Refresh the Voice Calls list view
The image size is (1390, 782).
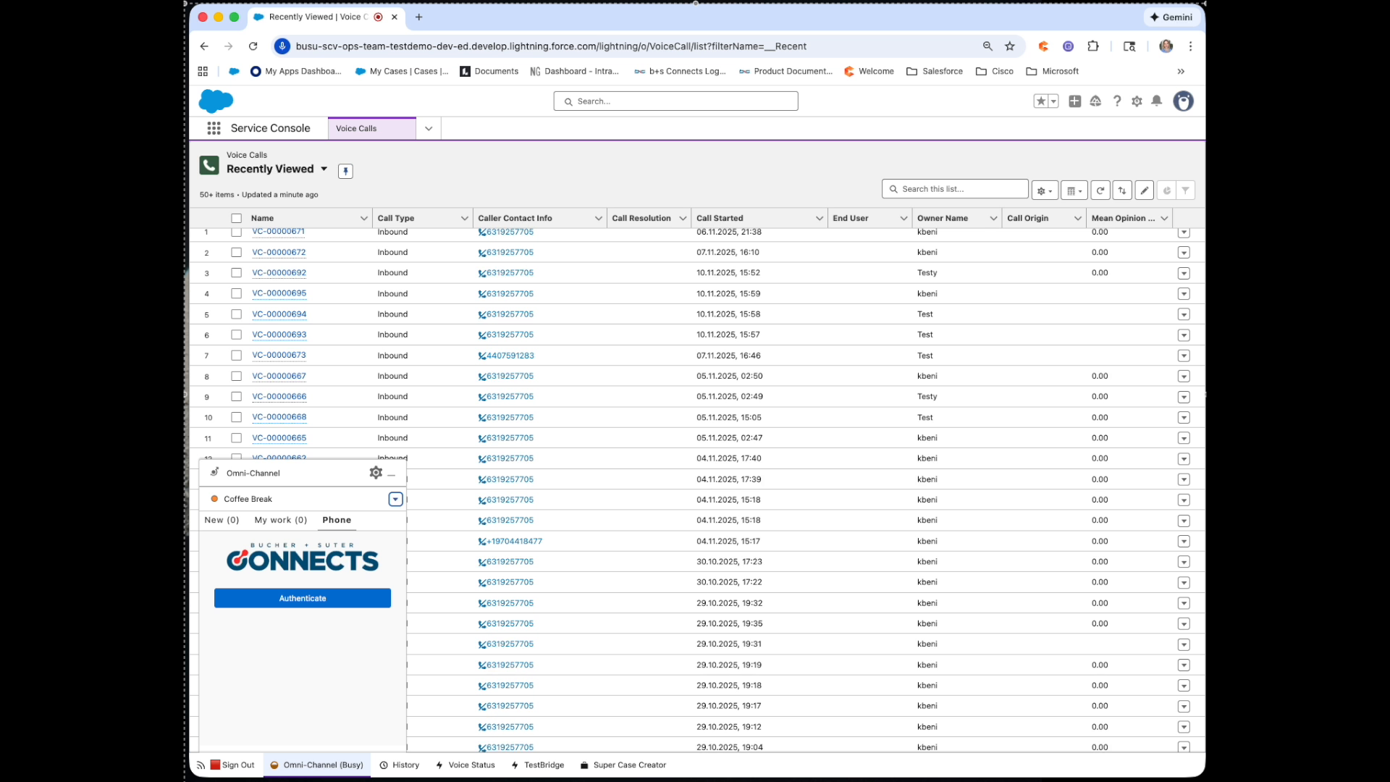click(x=1100, y=190)
